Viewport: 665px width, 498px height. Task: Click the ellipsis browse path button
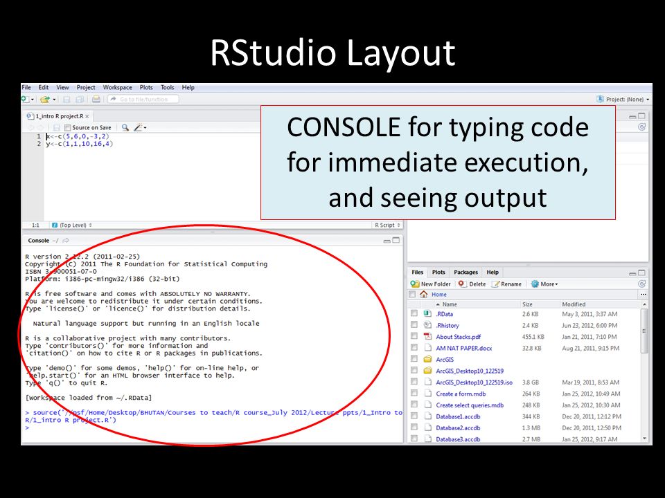click(644, 295)
